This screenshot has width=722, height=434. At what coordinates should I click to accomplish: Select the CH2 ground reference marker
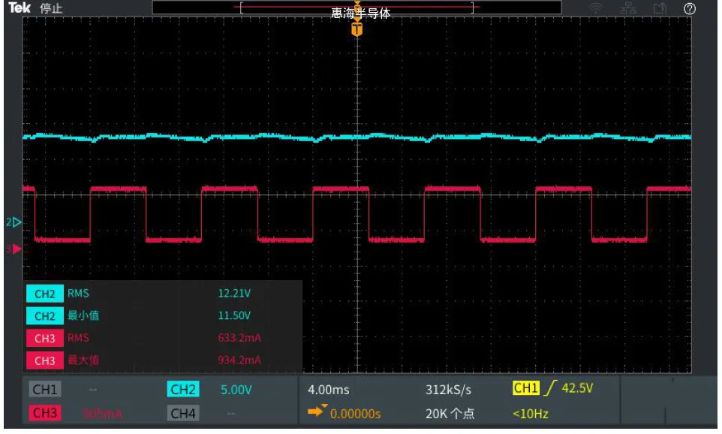[x=14, y=222]
